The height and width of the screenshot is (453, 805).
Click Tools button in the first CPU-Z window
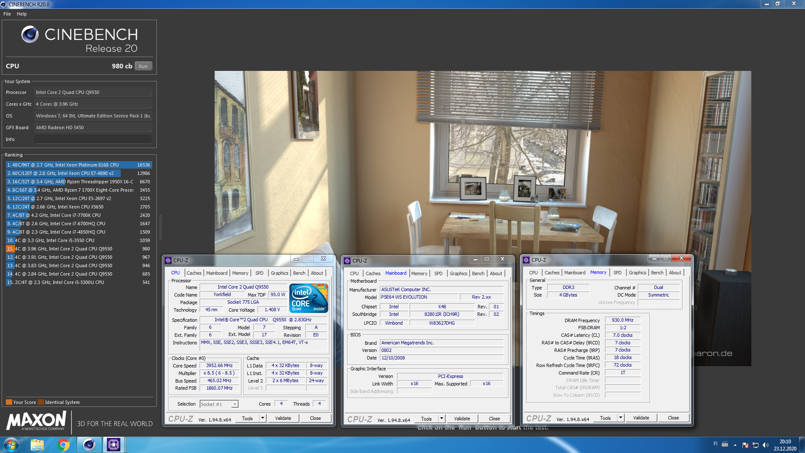click(x=247, y=418)
